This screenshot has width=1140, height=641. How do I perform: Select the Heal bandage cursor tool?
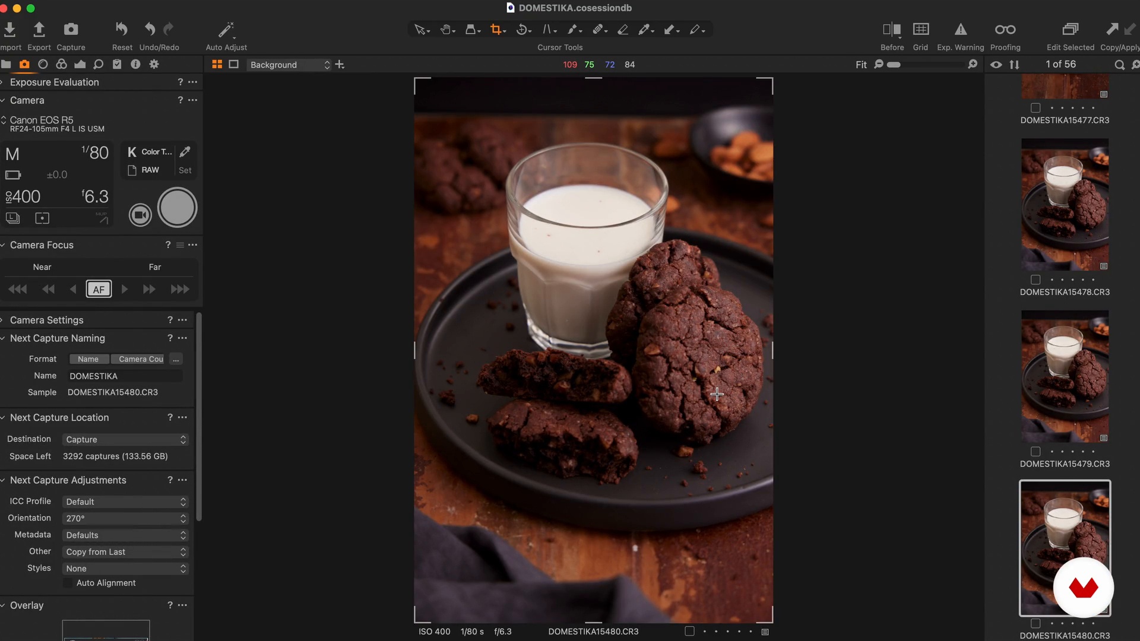pos(598,30)
